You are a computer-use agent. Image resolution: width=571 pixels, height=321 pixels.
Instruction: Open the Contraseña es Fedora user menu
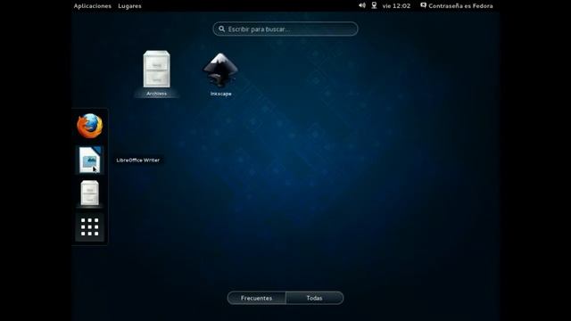pyautogui.click(x=457, y=6)
